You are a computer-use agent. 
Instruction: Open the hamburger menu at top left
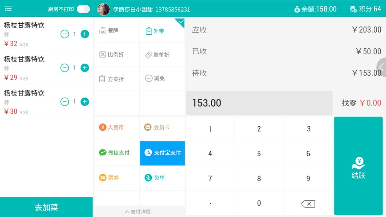8,8
